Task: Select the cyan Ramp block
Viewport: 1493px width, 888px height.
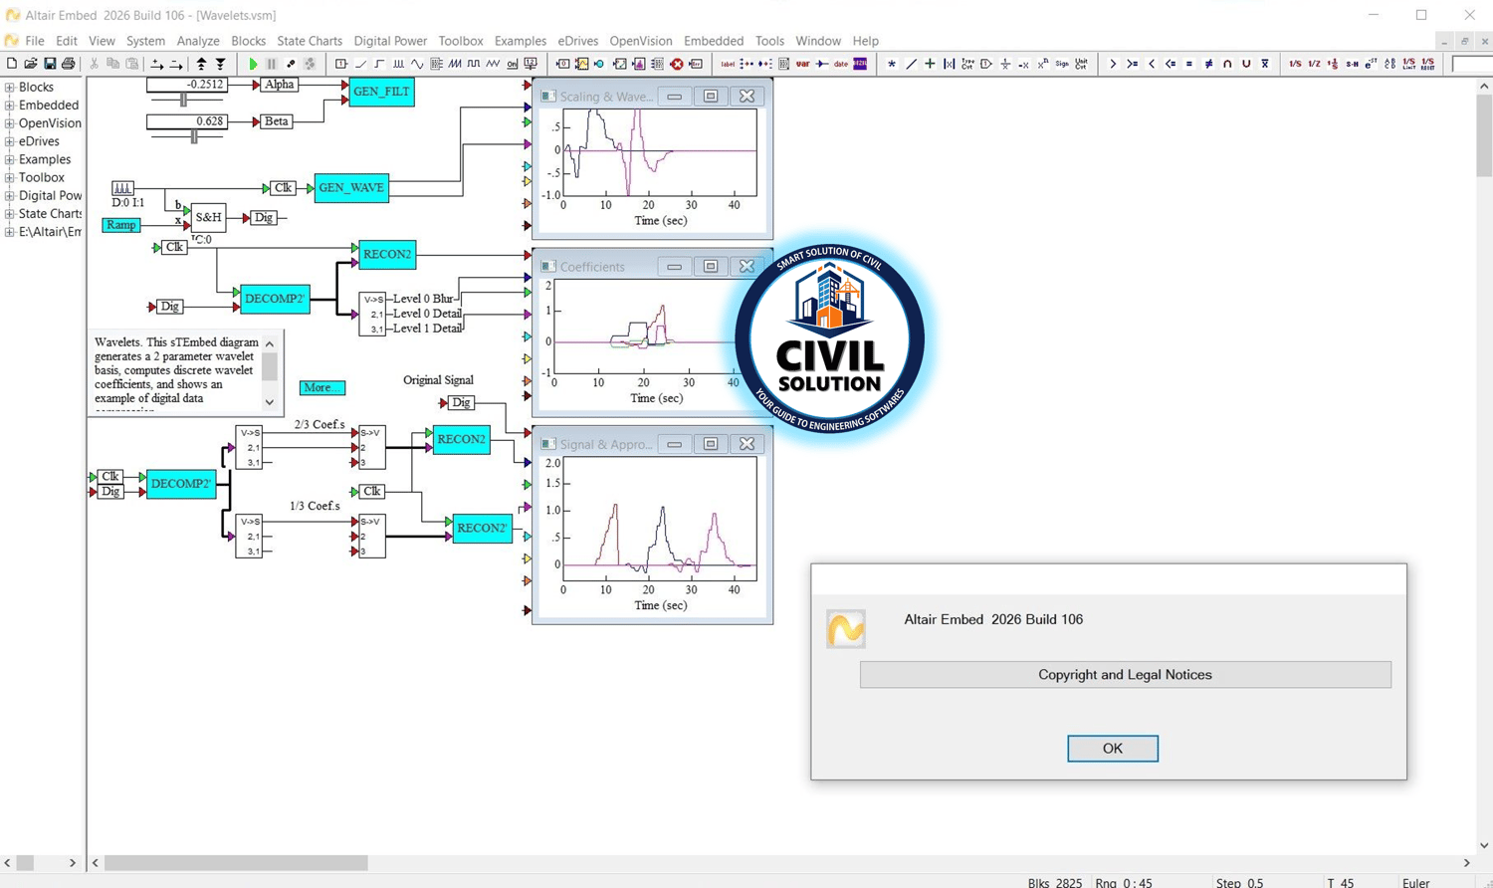Action: tap(120, 225)
